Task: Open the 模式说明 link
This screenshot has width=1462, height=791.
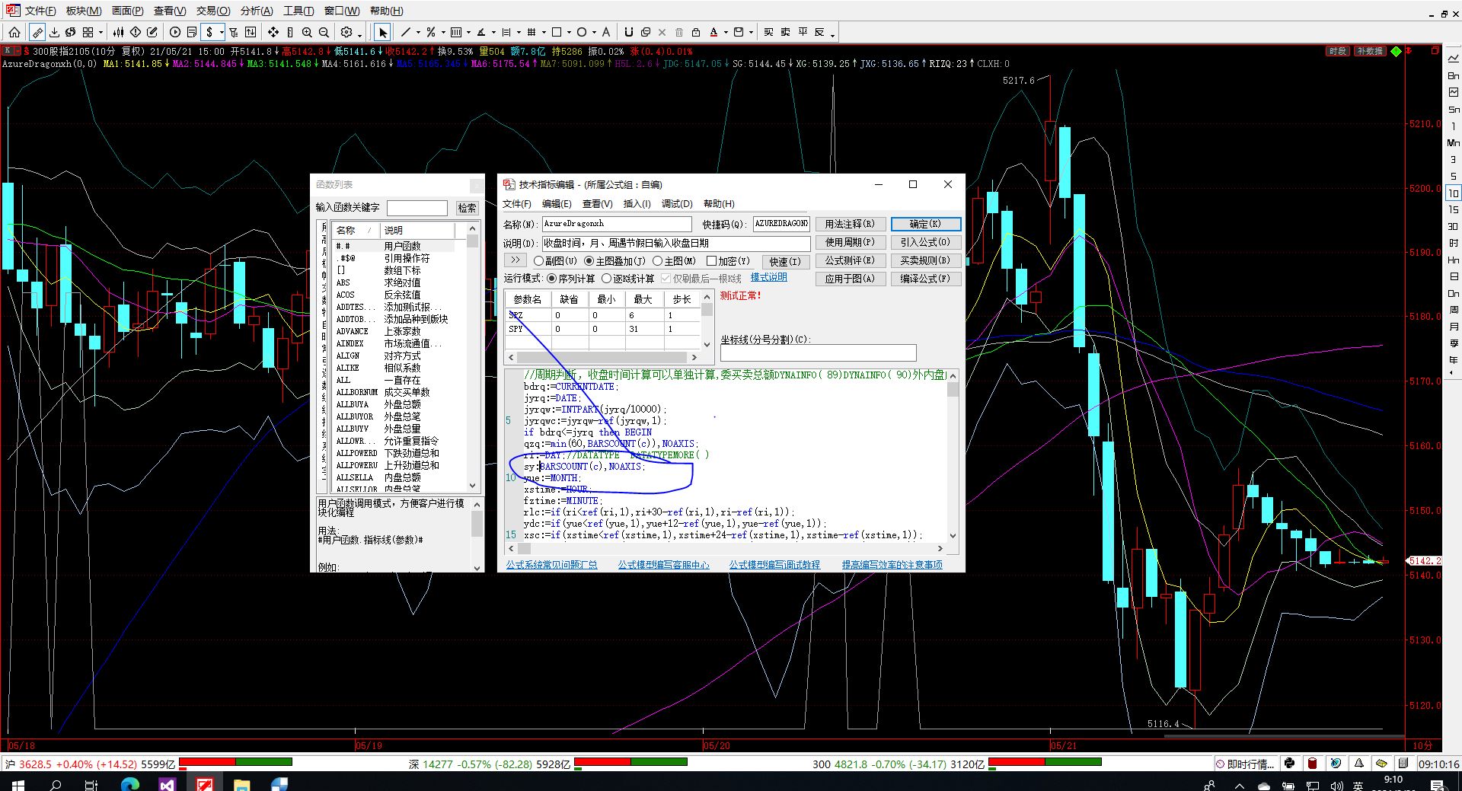Action: click(768, 277)
